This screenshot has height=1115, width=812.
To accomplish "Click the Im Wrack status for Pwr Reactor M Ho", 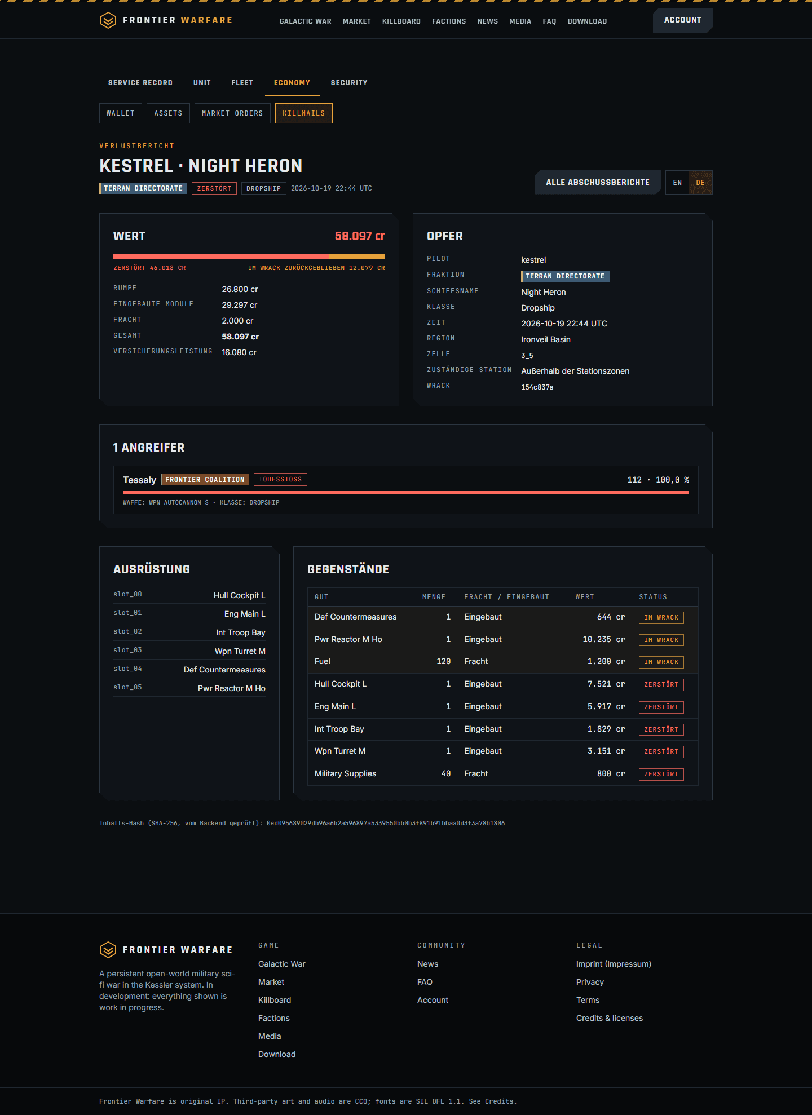I will click(x=661, y=640).
